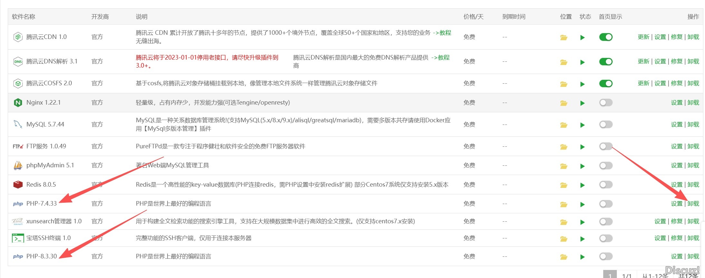Enable homepage display for FTP服务
705x278 pixels.
tap(606, 146)
